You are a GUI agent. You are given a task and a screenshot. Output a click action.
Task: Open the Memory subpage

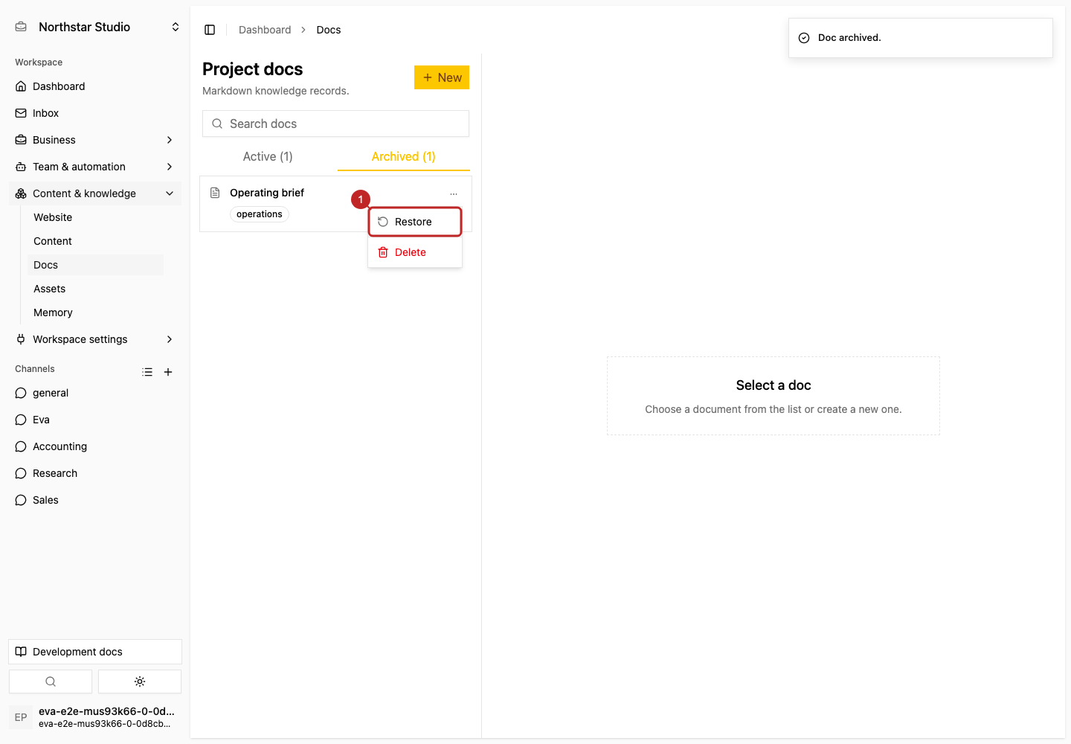click(x=95, y=312)
